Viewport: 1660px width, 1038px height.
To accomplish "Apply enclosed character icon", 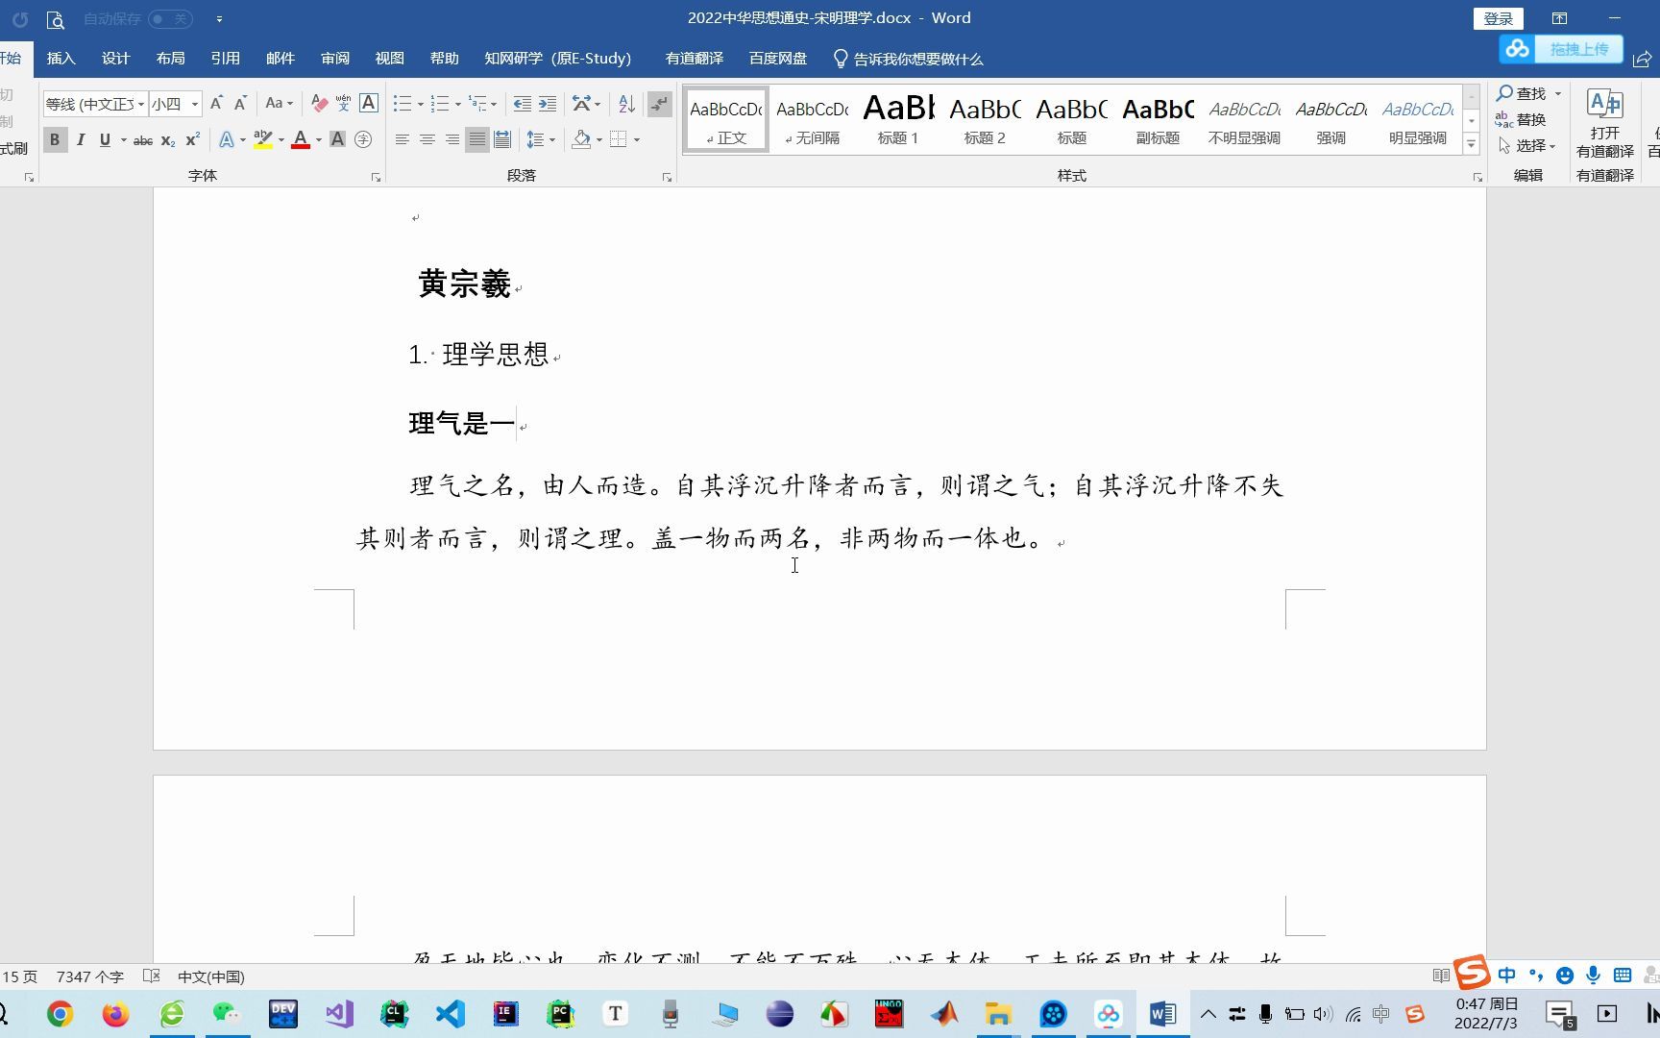I will 363,140.
